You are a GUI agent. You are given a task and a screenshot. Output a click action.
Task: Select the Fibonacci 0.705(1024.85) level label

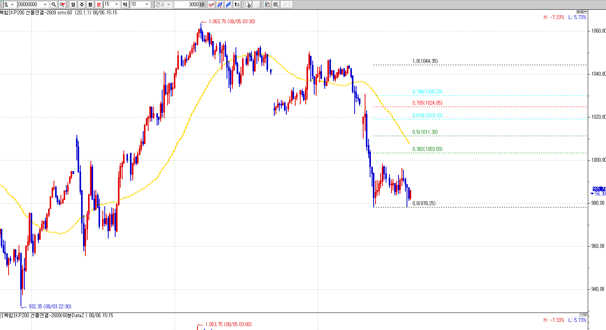click(x=428, y=103)
